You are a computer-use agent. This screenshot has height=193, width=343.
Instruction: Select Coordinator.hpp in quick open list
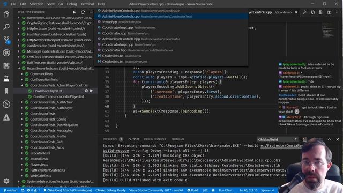pyautogui.click(x=171, y=50)
